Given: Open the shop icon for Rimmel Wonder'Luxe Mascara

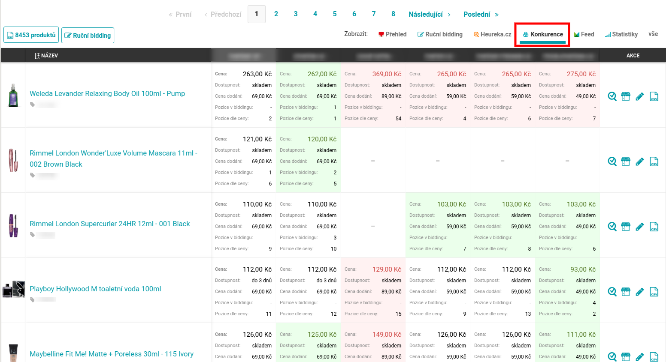Looking at the screenshot, I should coord(626,162).
